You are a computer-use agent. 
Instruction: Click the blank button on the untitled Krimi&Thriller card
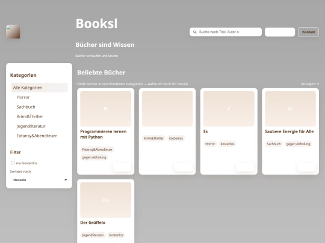[x=184, y=167]
